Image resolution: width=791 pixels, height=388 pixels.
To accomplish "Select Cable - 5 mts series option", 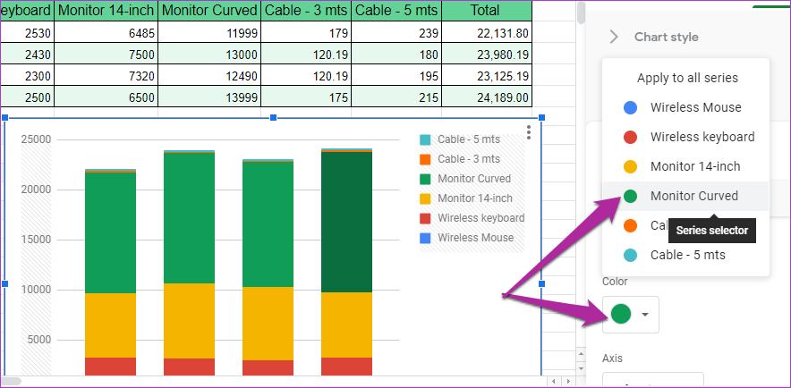I will [x=687, y=255].
